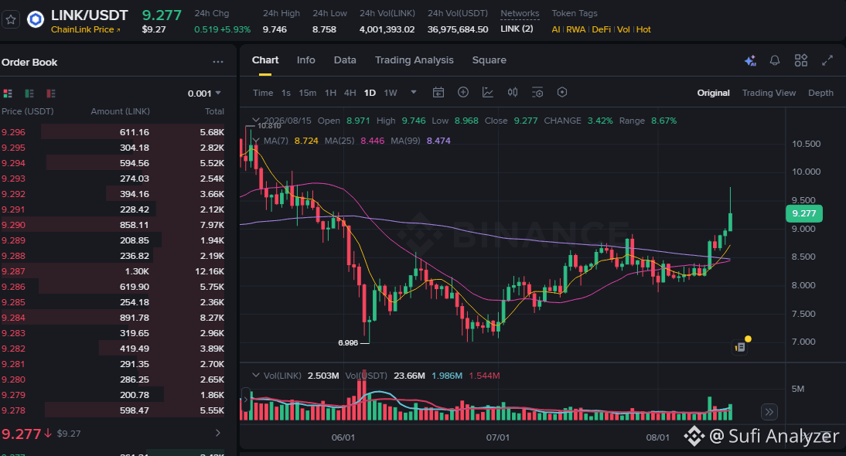Screen dimensions: 846x456
Task: Collapse the MA indicator legend chevron
Action: pos(256,141)
